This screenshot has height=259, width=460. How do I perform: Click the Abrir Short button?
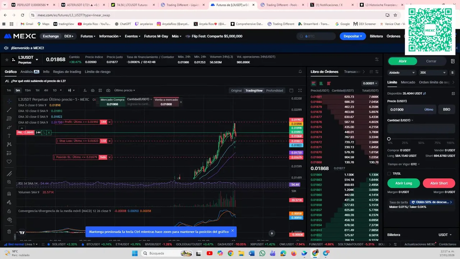(439, 183)
